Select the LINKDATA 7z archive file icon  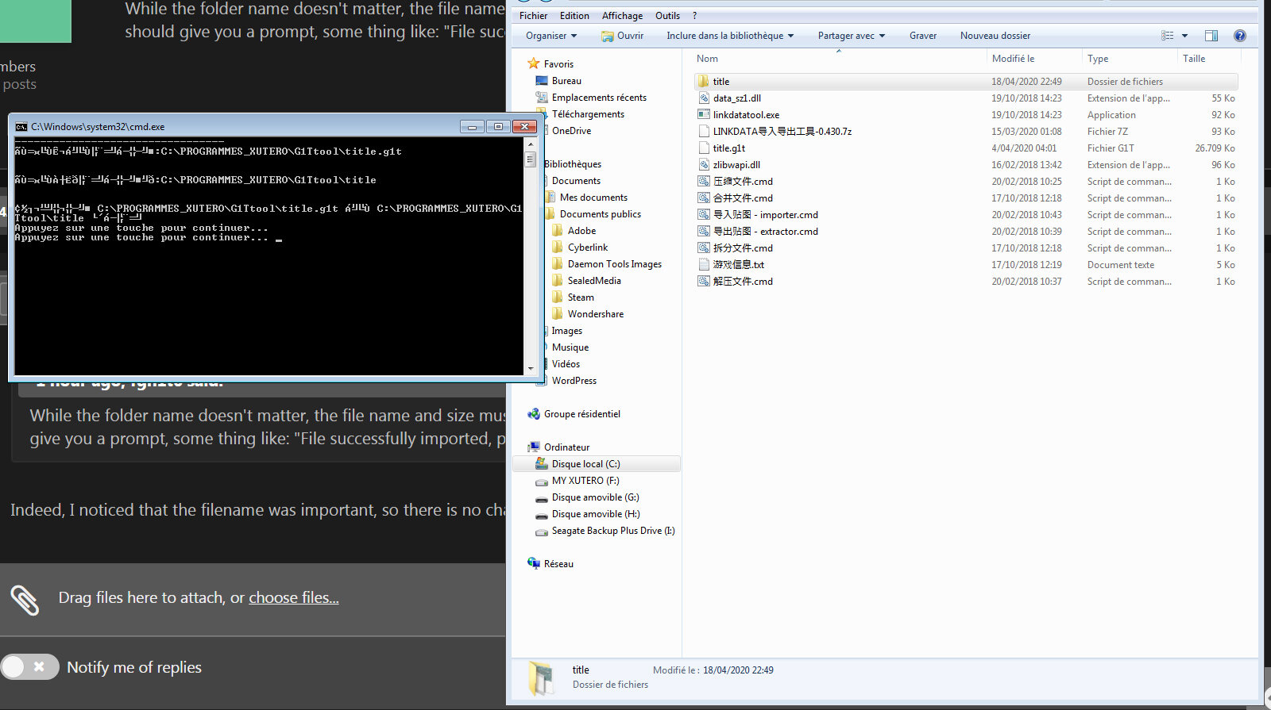click(x=703, y=131)
